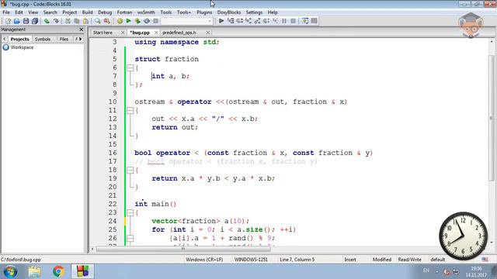
Task: Cut the selection using the scissors icon
Action: click(68, 21)
